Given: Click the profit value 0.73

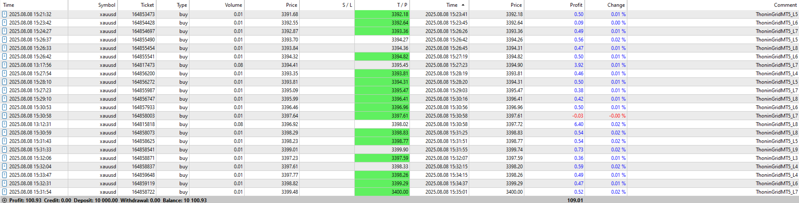Looking at the screenshot, I should 579,150.
